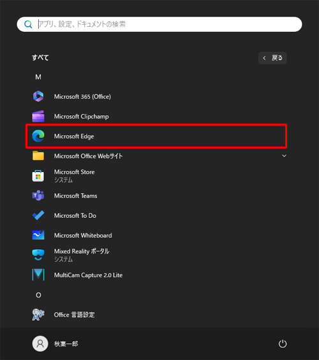Click the Mixed Reality ポータル label

pyautogui.click(x=82, y=252)
